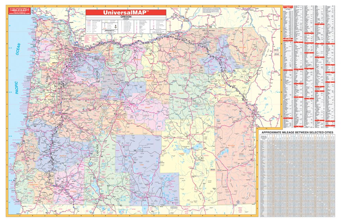The height and width of the screenshot is (224, 343).
Task: Click the 1-800-210-6277 phone number
Action: click(x=20, y=10)
